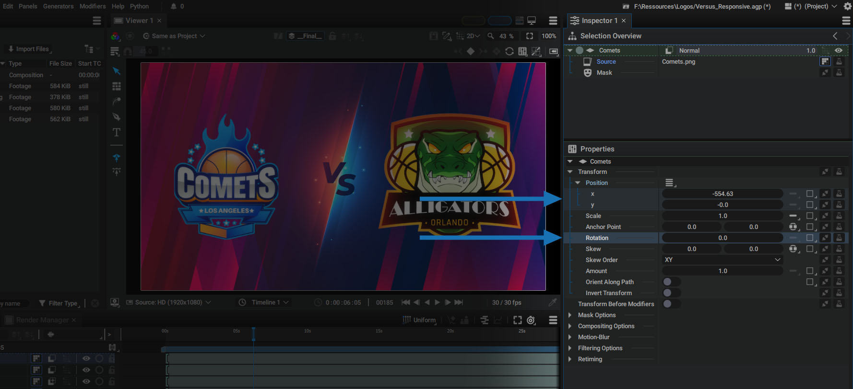Viewport: 853px width, 389px height.
Task: Click Import Files button
Action: [29, 49]
